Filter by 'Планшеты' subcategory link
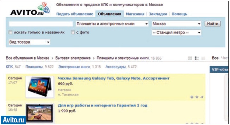This screenshot has height=125, width=230. [34, 67]
